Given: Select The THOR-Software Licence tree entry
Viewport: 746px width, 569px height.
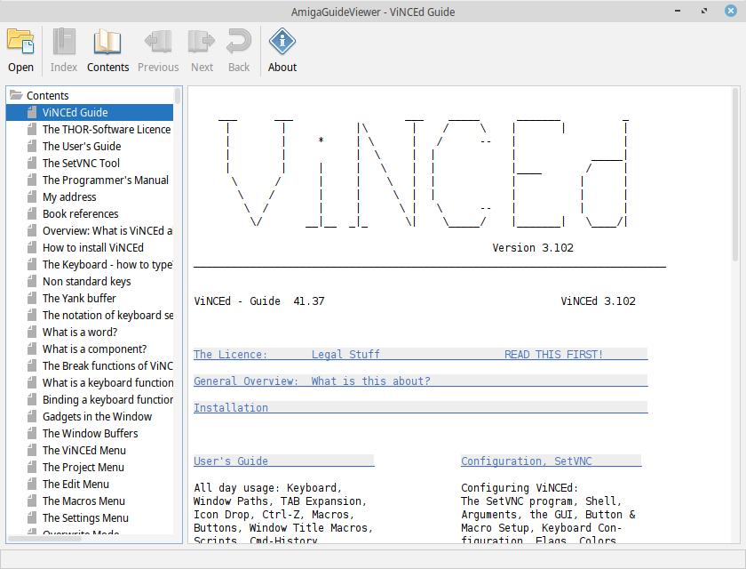Looking at the screenshot, I should [x=106, y=130].
